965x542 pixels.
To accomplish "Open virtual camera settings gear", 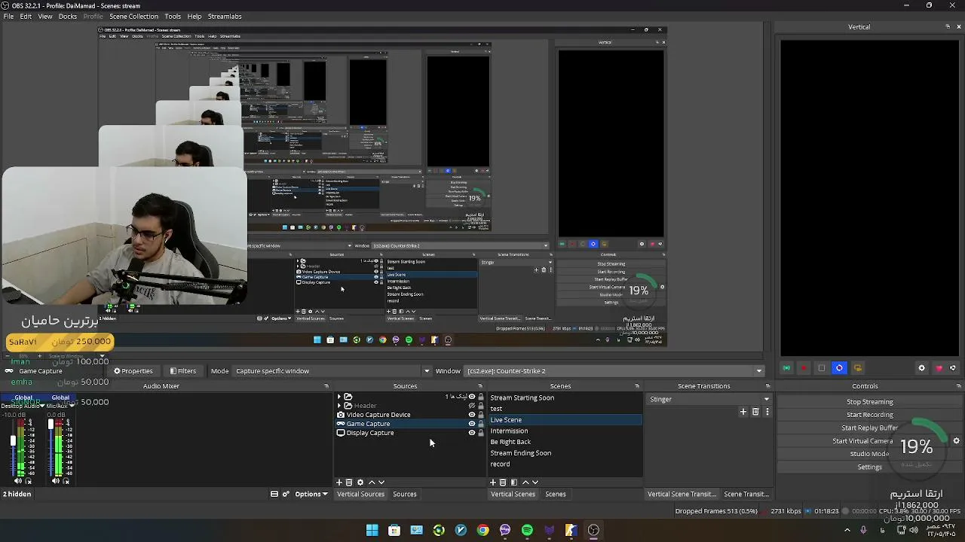I will (956, 441).
